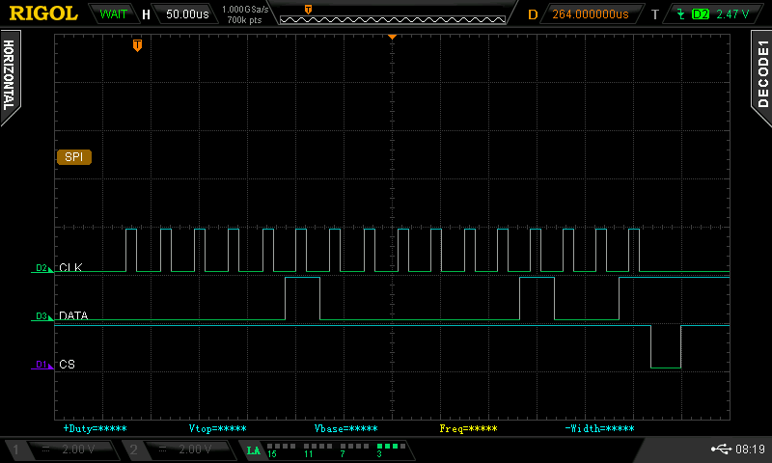Image resolution: width=772 pixels, height=463 pixels.
Task: Click the SPI decode label
Action: pyautogui.click(x=74, y=157)
